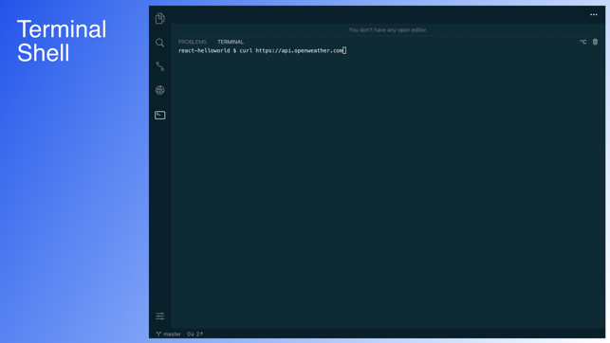Click the api.openweather.com URL in terminal
Image resolution: width=610 pixels, height=343 pixels.
point(299,51)
